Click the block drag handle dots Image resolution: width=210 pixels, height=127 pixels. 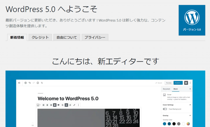pos(33,125)
